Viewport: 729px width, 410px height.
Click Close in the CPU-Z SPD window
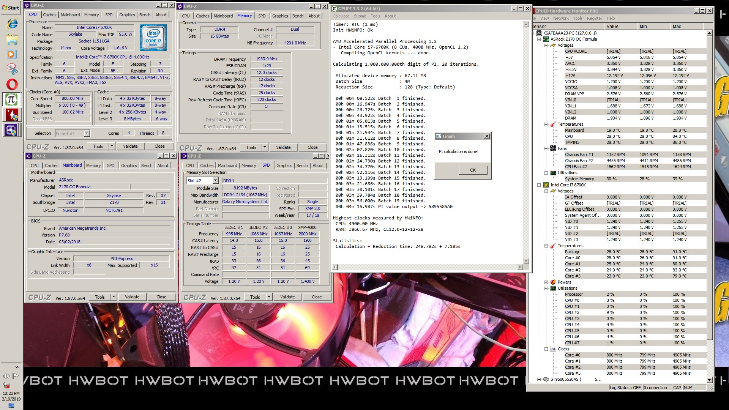(317, 297)
